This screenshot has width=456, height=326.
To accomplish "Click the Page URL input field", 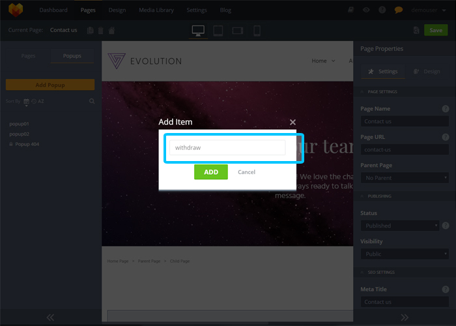I will pyautogui.click(x=405, y=149).
